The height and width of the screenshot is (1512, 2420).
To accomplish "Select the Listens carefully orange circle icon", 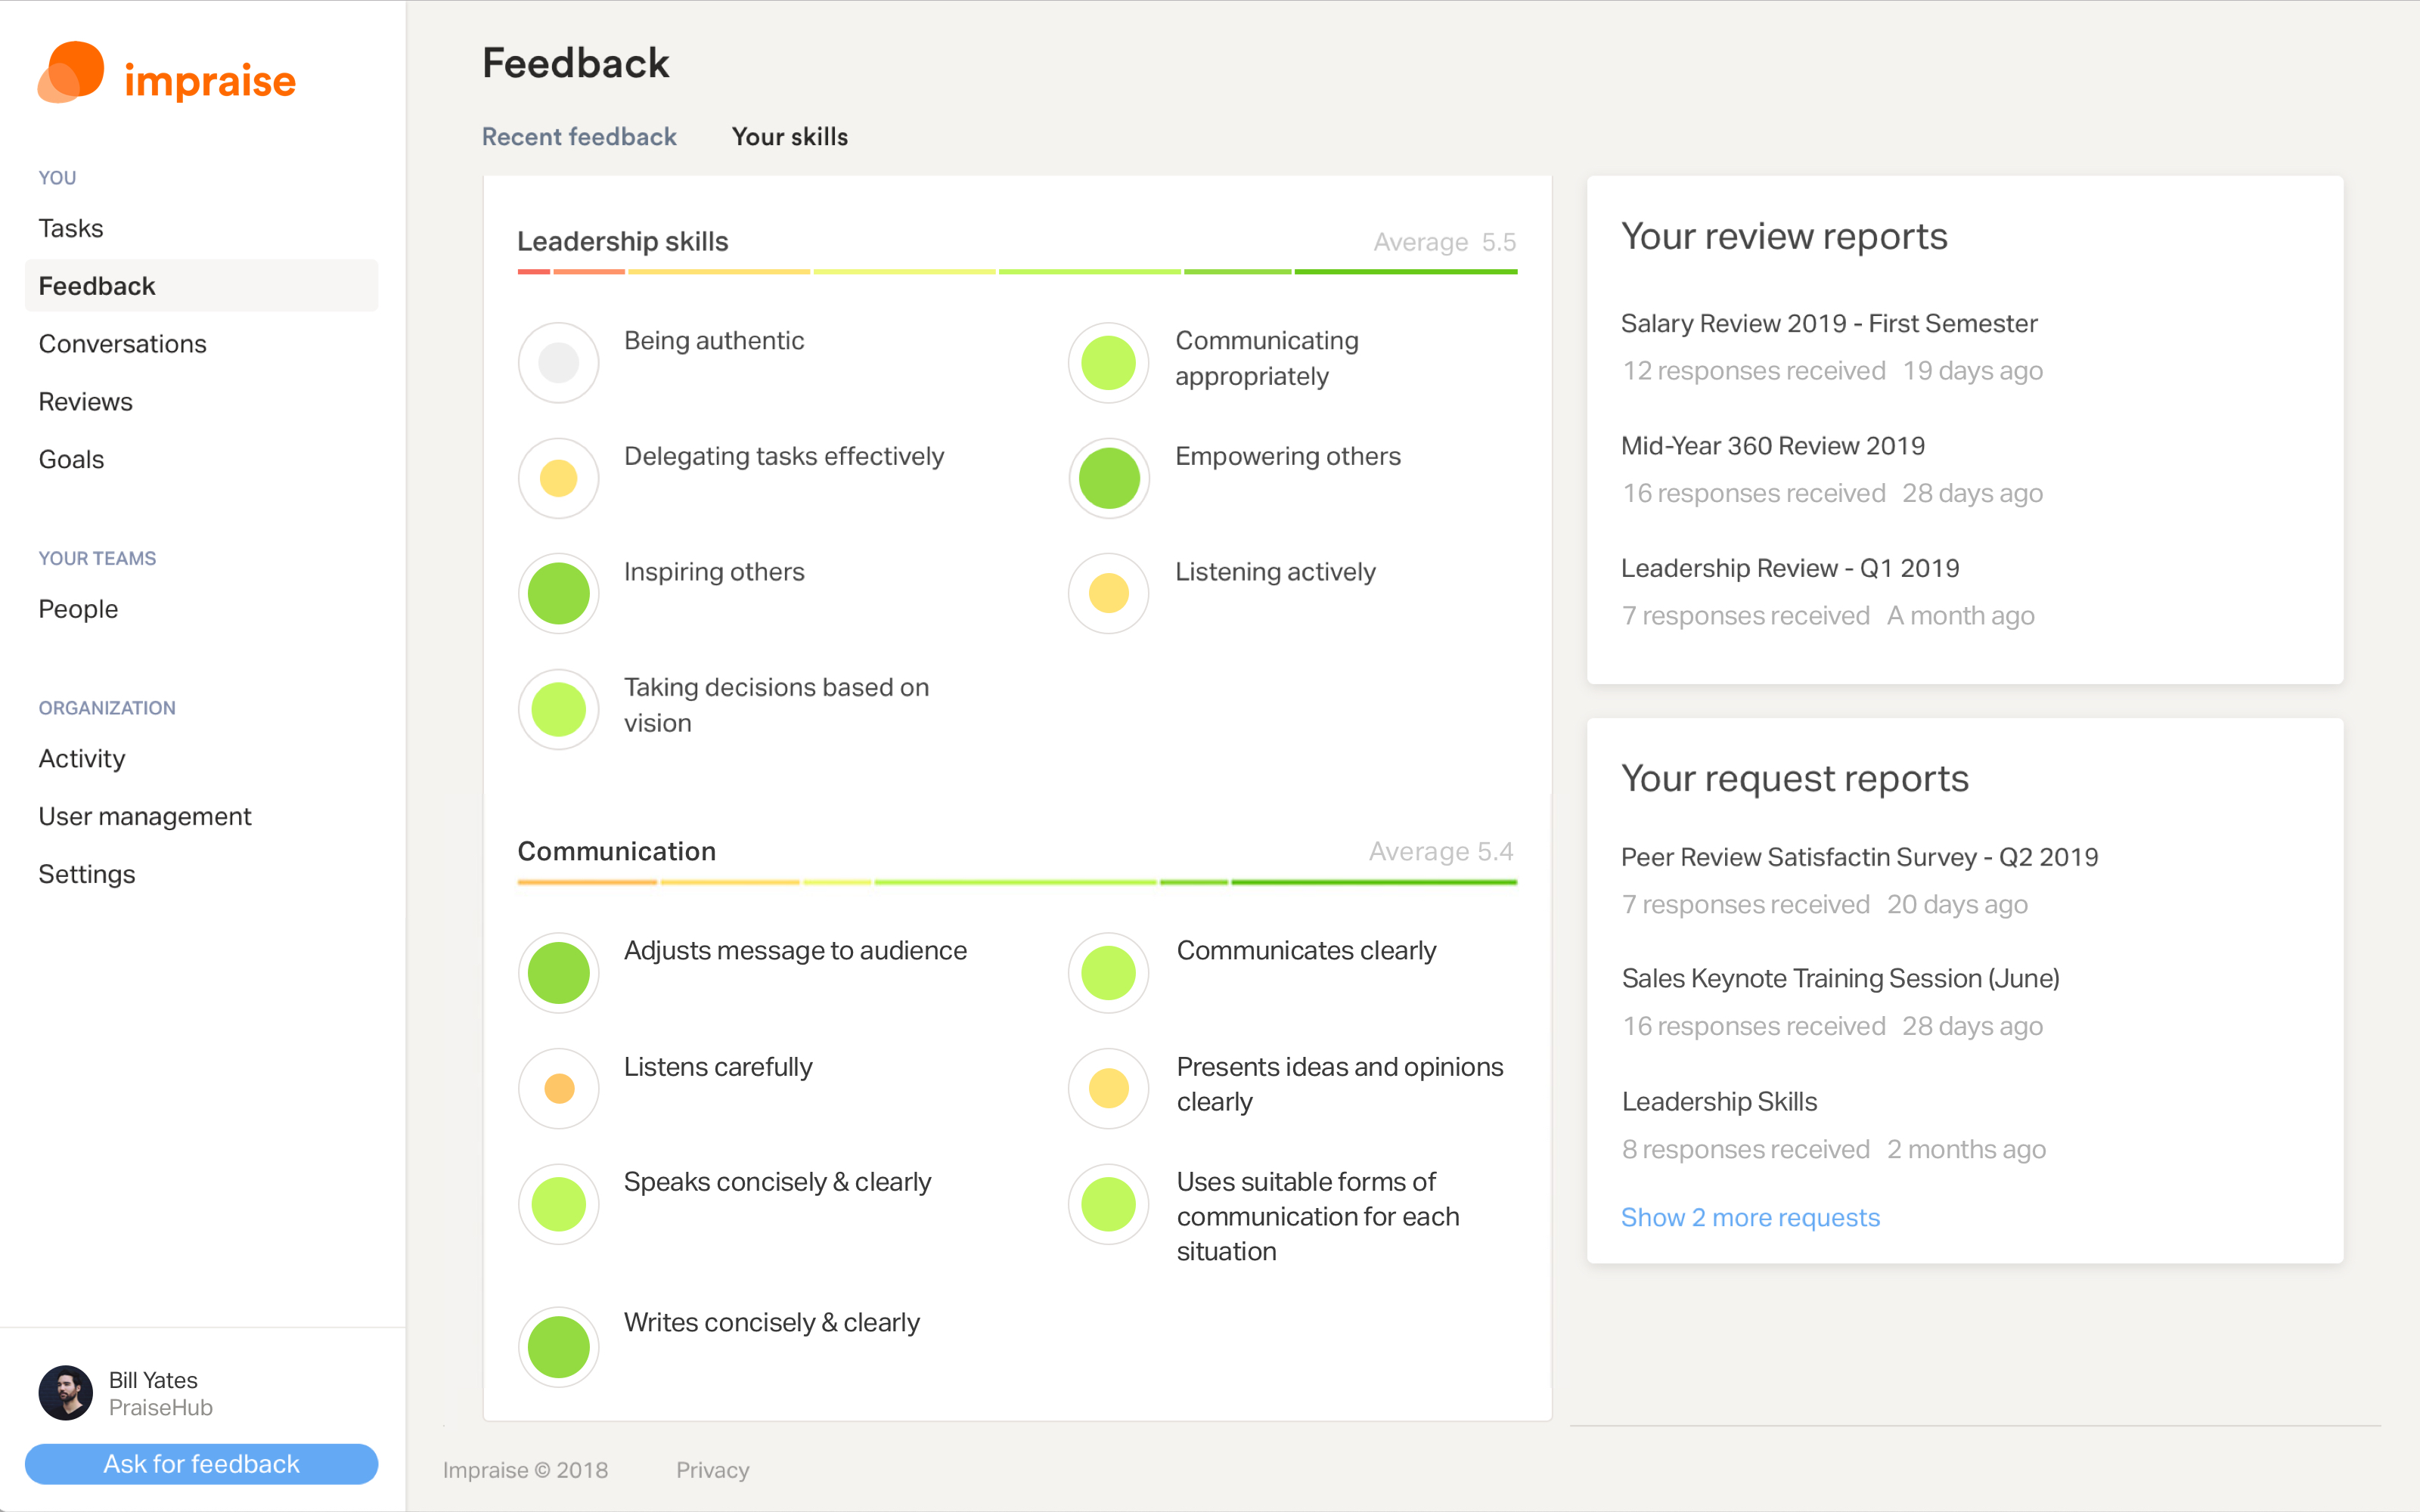I will (558, 1088).
